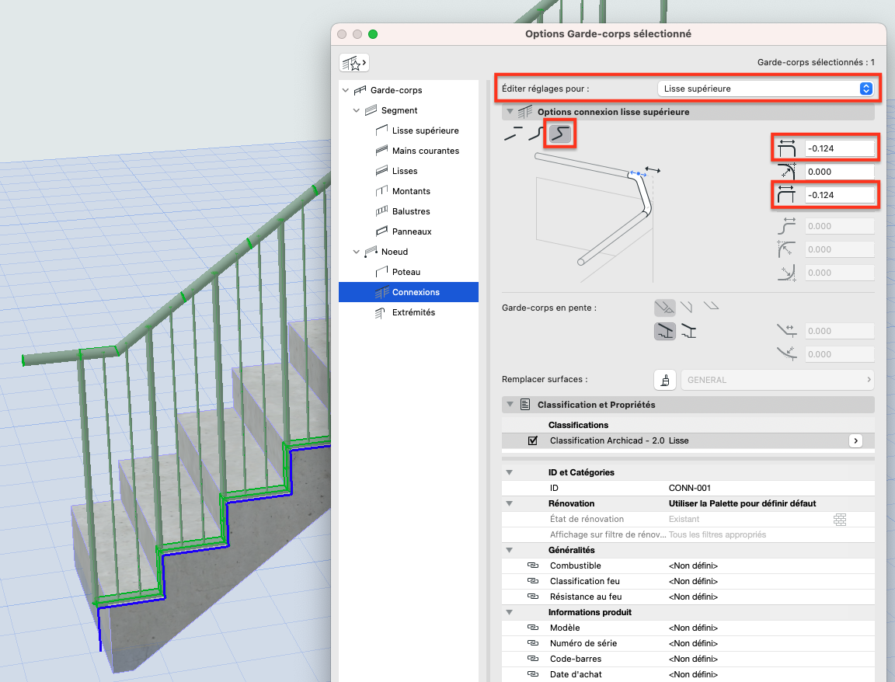The height and width of the screenshot is (682, 895).
Task: Select the curved connection type icon
Action: (x=535, y=134)
